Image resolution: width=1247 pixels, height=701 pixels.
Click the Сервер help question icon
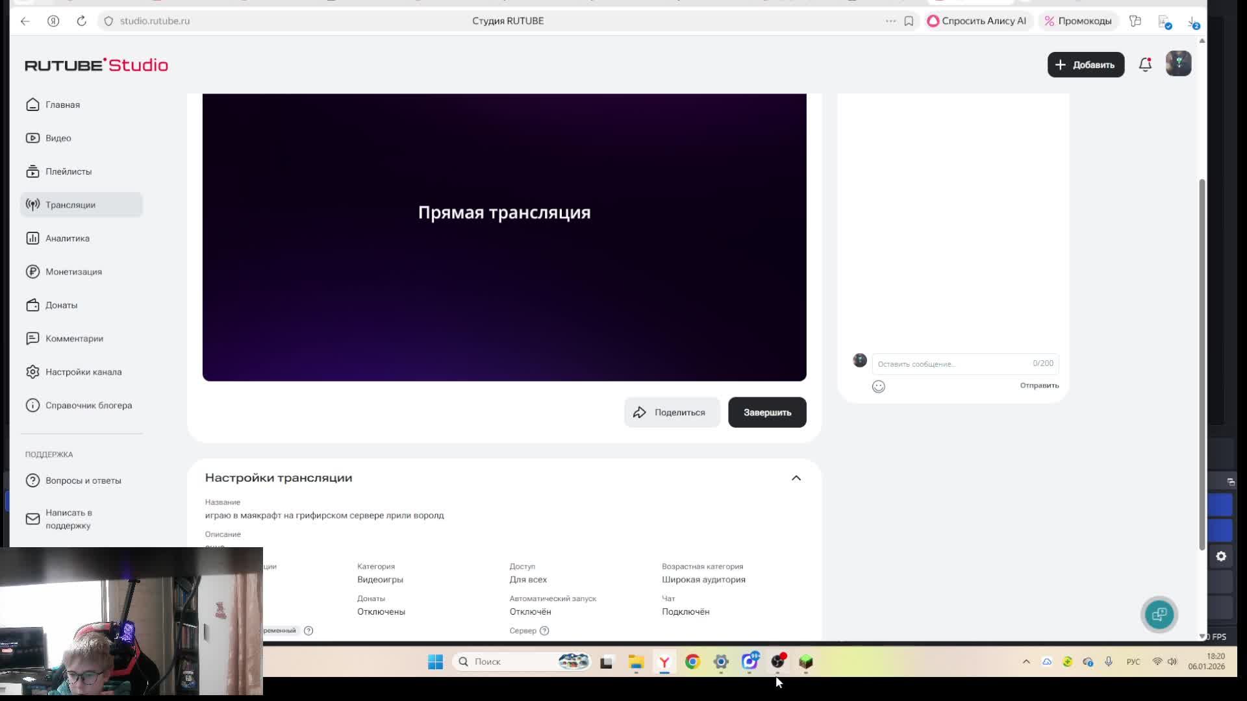coord(544,631)
